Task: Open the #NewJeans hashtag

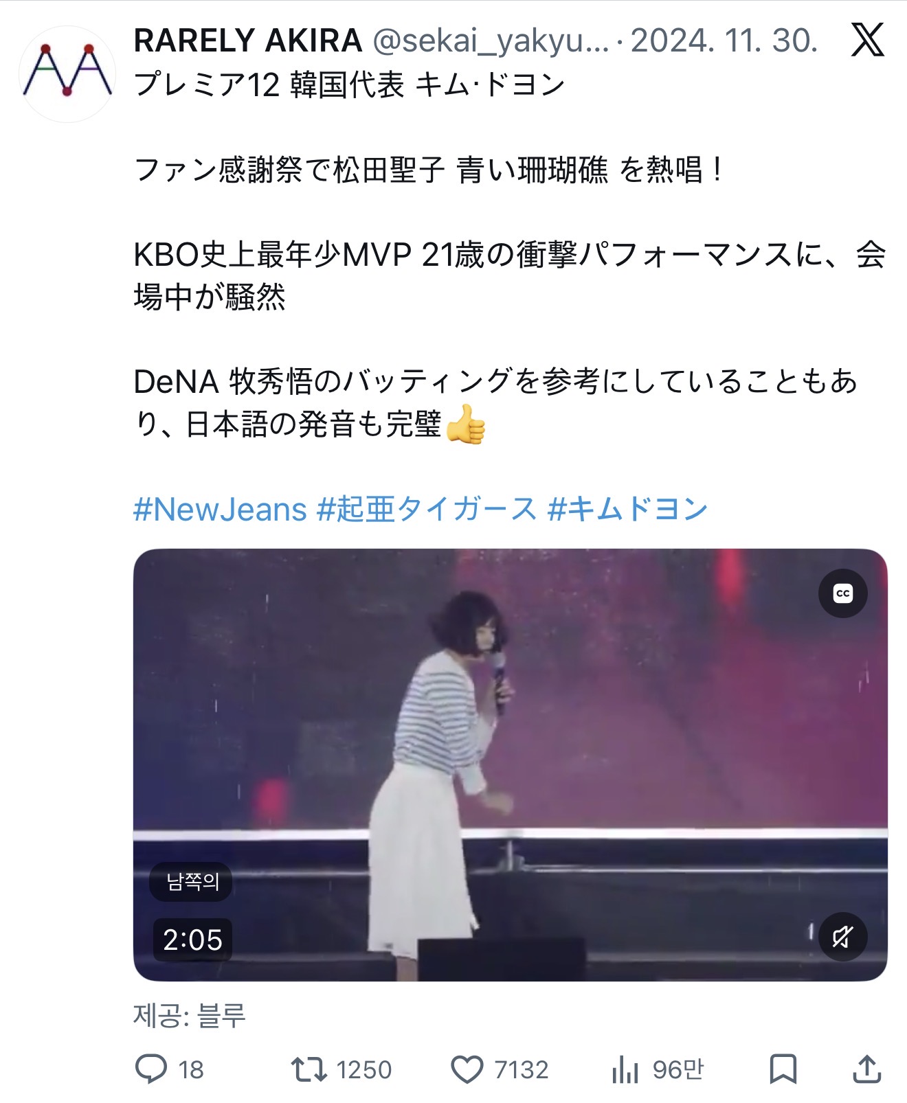Action: 220,510
